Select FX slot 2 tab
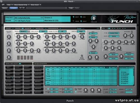Image resolution: width=140 pixels, height=103 pixels. 113,28
